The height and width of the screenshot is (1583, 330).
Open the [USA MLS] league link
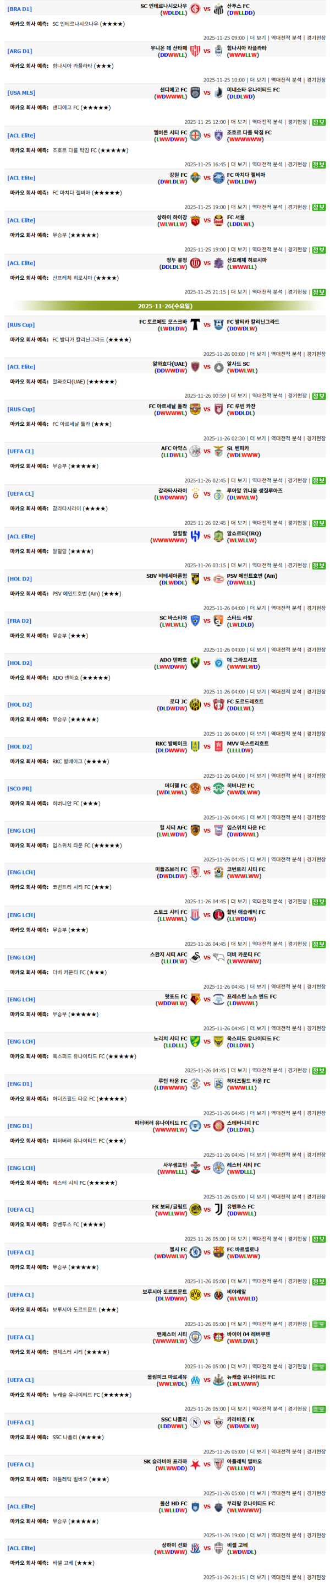tap(21, 93)
